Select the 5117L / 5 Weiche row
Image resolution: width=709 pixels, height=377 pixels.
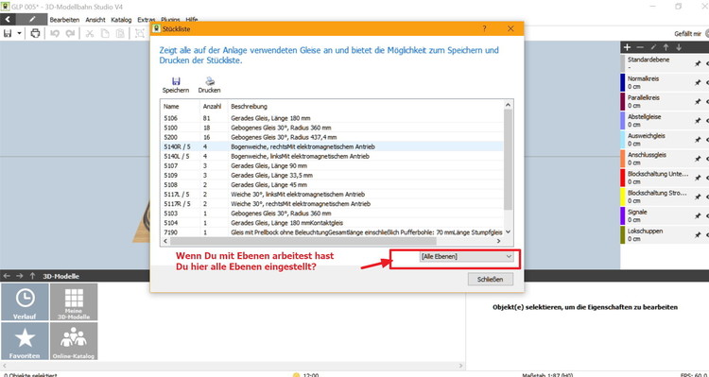coord(332,194)
